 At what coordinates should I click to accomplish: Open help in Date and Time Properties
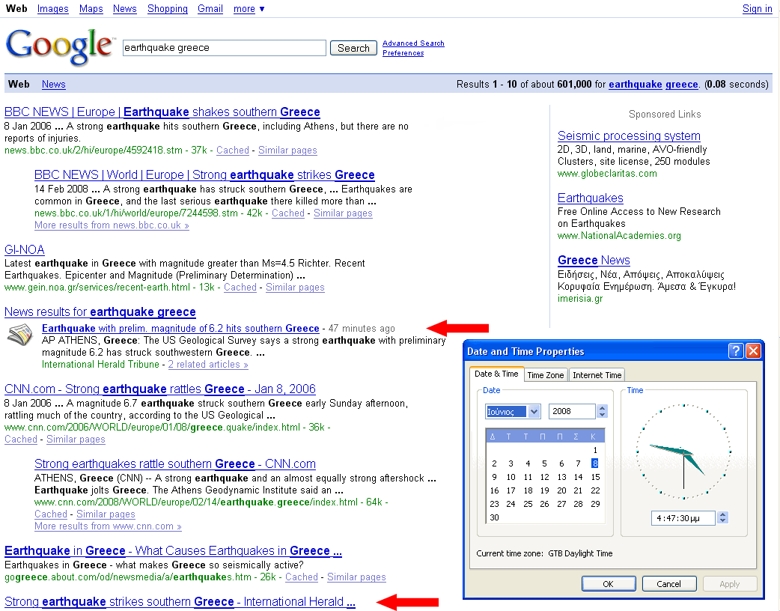pos(736,350)
